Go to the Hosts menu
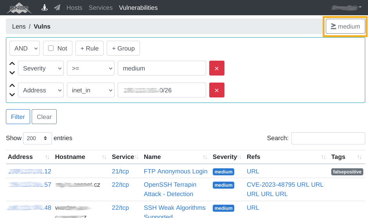Viewport: 368px width, 218px height. click(x=74, y=7)
